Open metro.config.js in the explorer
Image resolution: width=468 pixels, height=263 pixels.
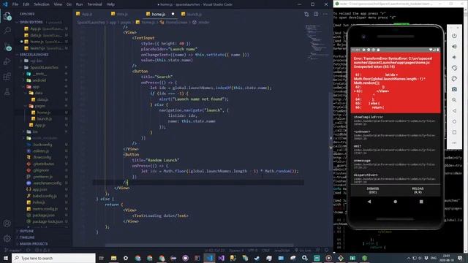coord(45,209)
